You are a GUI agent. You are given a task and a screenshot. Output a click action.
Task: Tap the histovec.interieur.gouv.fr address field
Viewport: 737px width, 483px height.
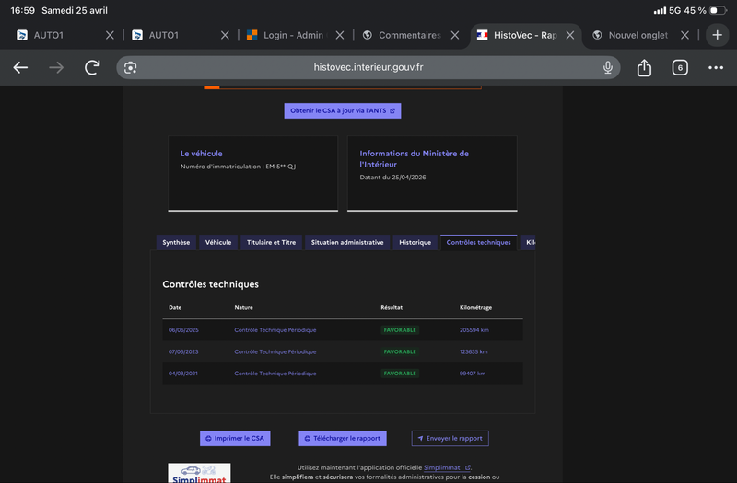click(x=368, y=68)
